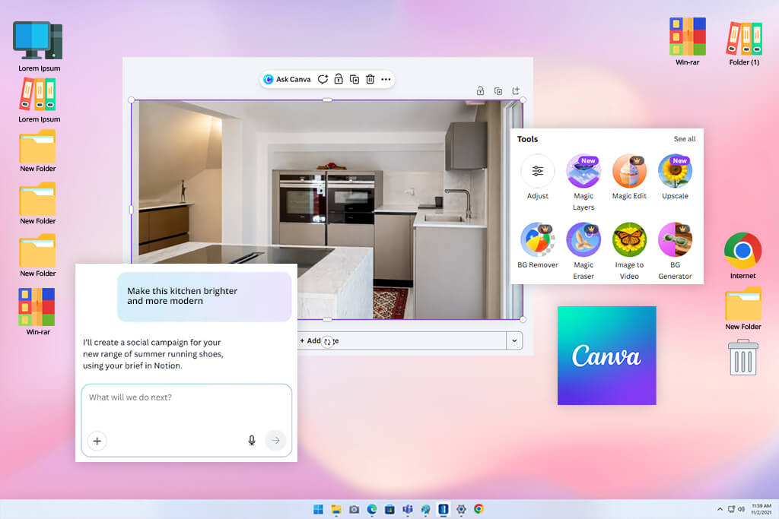Open the Recycle Bin desktop icon

[742, 357]
